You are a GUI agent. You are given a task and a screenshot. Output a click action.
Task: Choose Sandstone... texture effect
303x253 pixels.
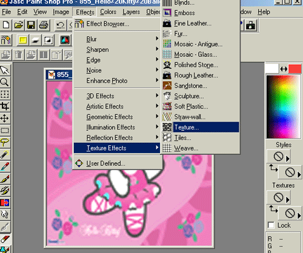click(x=201, y=85)
